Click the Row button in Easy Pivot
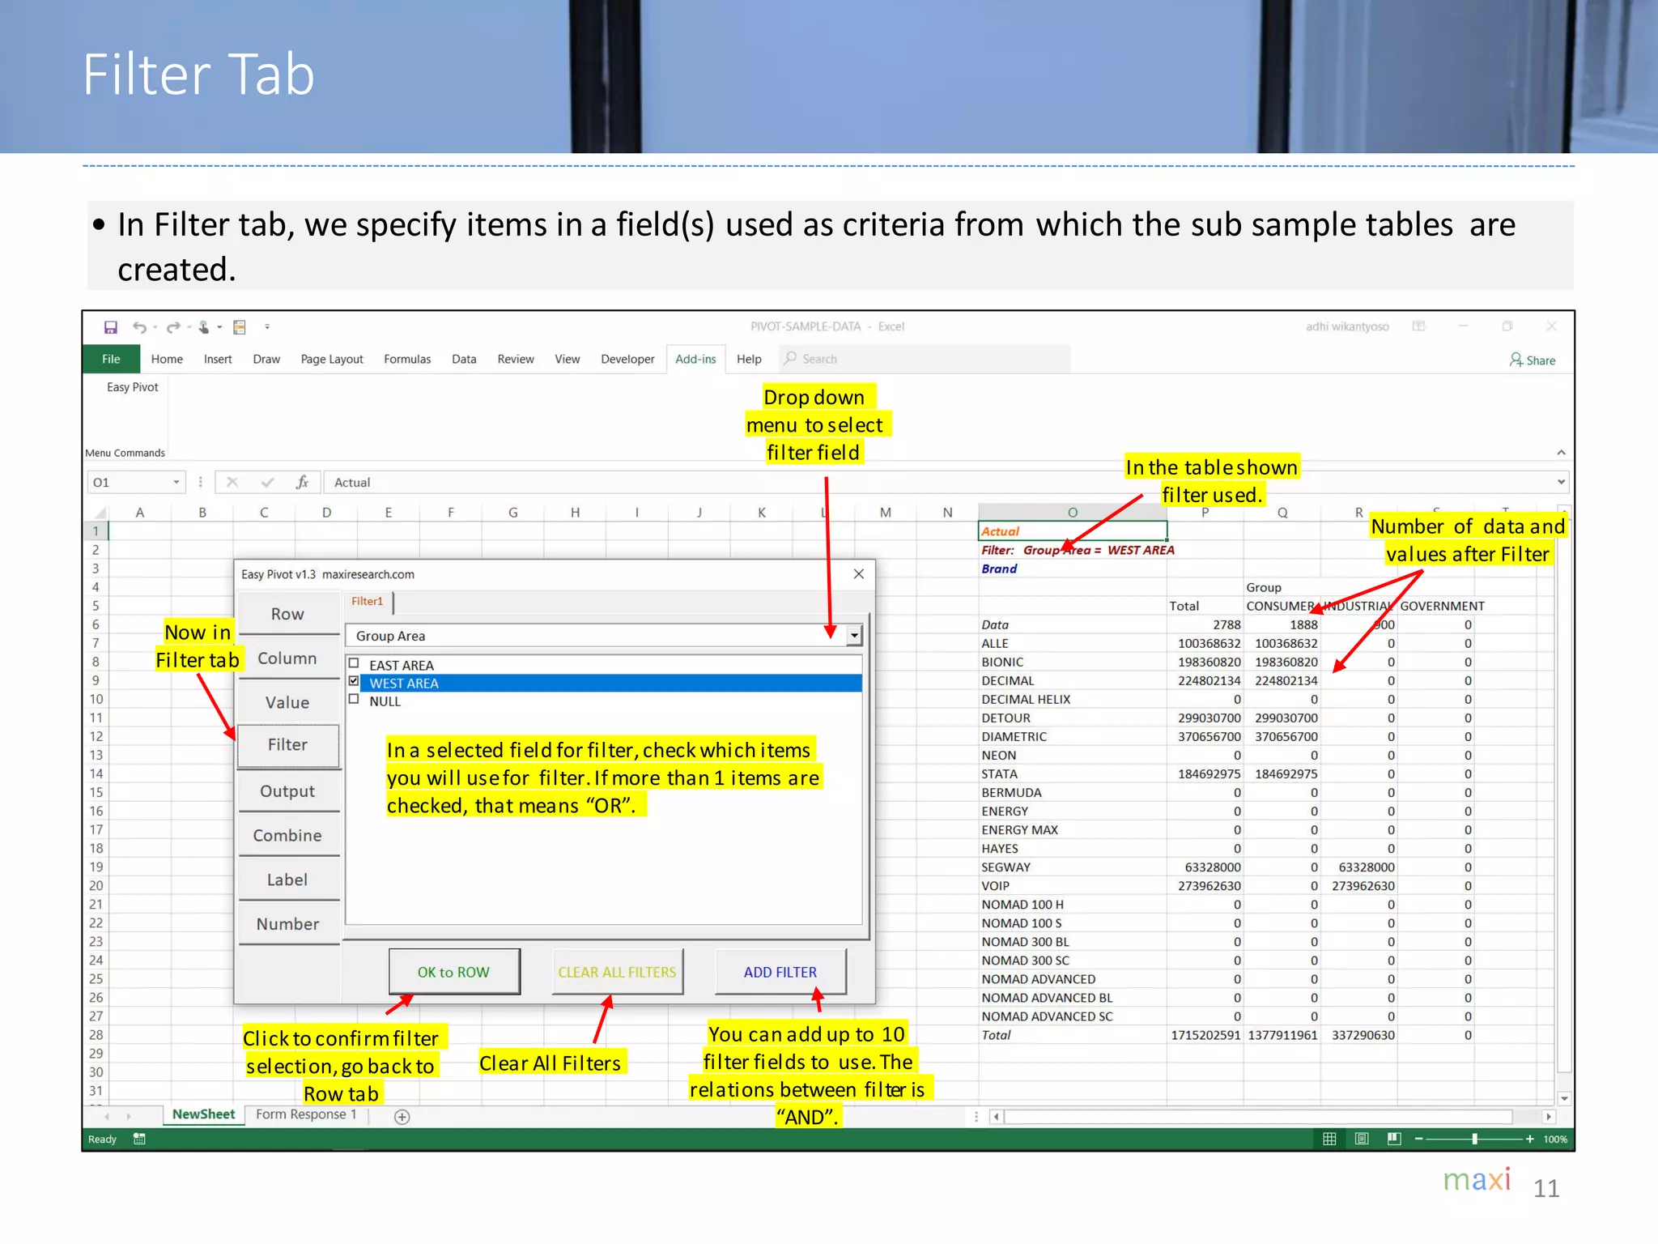This screenshot has width=1658, height=1244. [x=287, y=614]
